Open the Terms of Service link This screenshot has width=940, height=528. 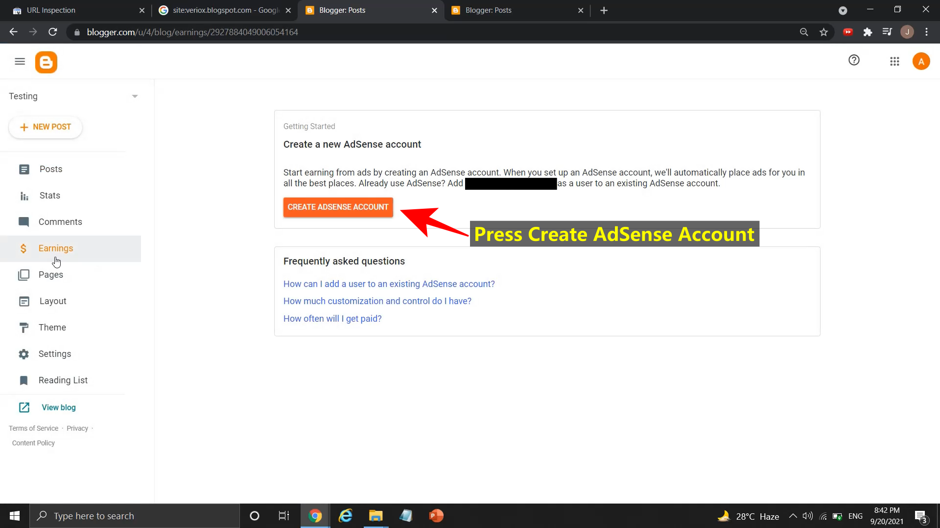click(33, 428)
